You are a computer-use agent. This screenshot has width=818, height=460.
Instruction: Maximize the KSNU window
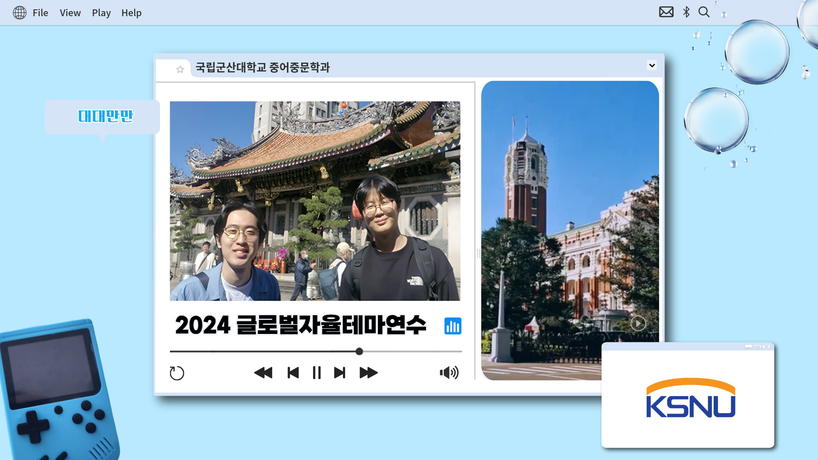[758, 347]
